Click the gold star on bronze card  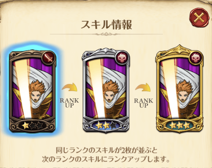[x=25, y=126]
